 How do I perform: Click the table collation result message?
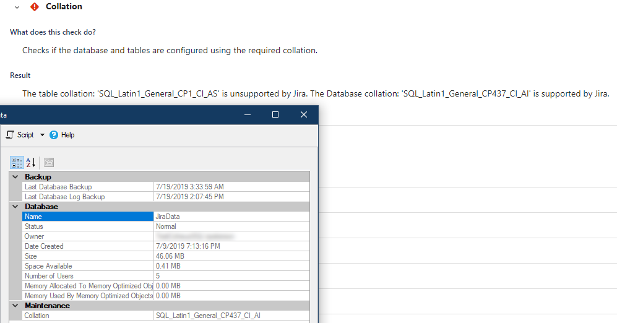tap(316, 93)
